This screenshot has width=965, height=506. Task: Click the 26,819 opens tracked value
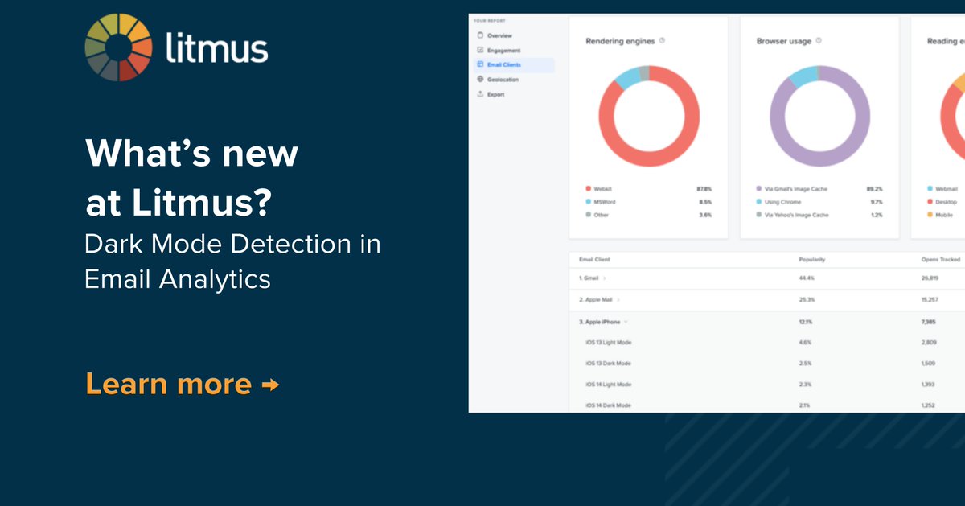point(930,278)
